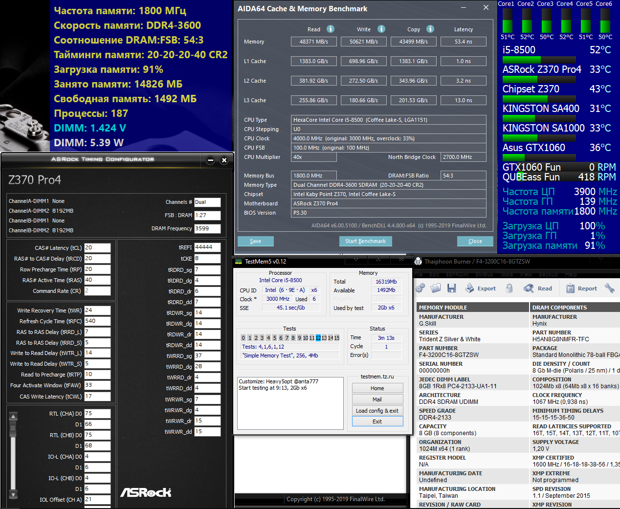The width and height of the screenshot is (620, 509).
Task: Minimize the ASRock Timing Configurator window
Action: pos(211,160)
